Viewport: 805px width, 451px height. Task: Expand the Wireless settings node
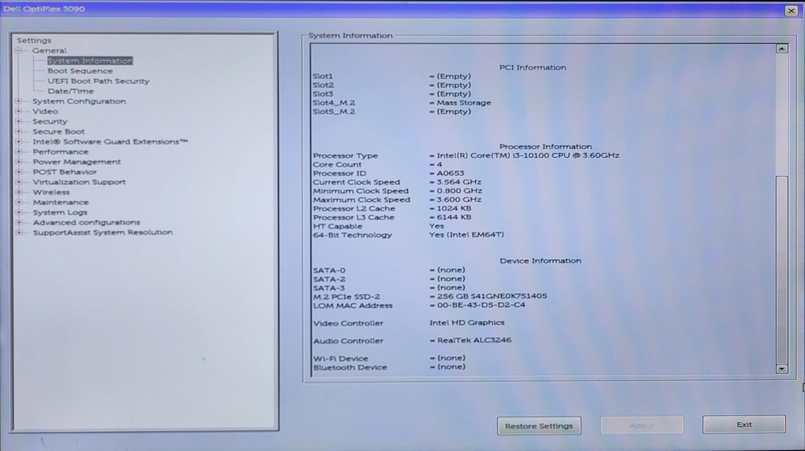(19, 192)
